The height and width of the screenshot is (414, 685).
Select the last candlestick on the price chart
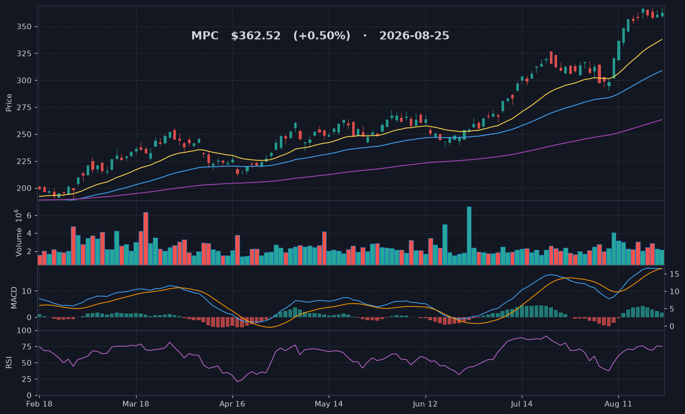(662, 14)
